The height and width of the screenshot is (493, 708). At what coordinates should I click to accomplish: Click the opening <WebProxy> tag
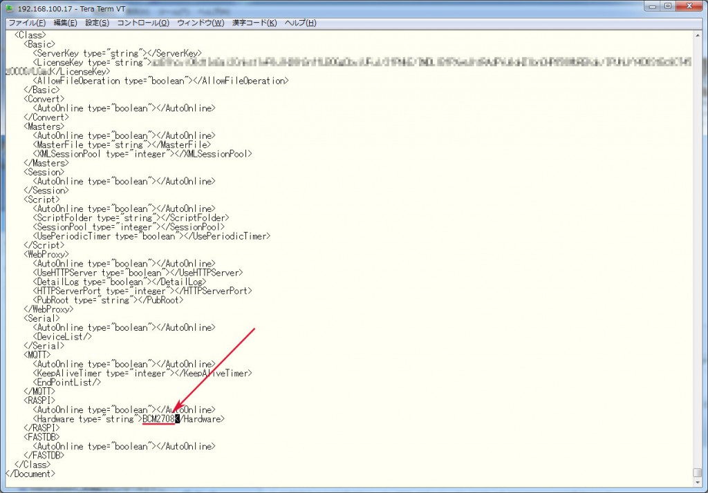pyautogui.click(x=46, y=254)
